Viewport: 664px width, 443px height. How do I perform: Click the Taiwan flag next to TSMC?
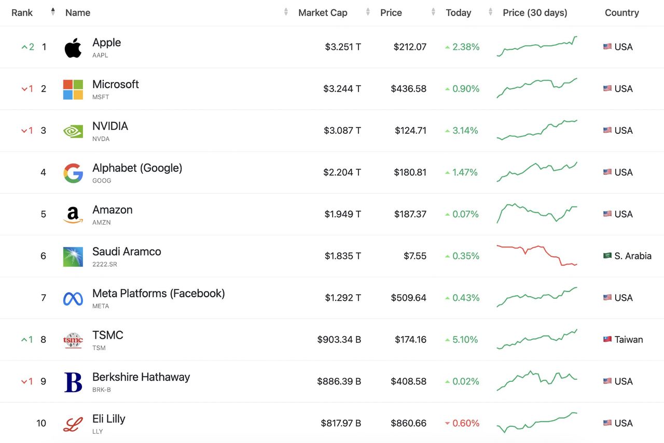(607, 340)
